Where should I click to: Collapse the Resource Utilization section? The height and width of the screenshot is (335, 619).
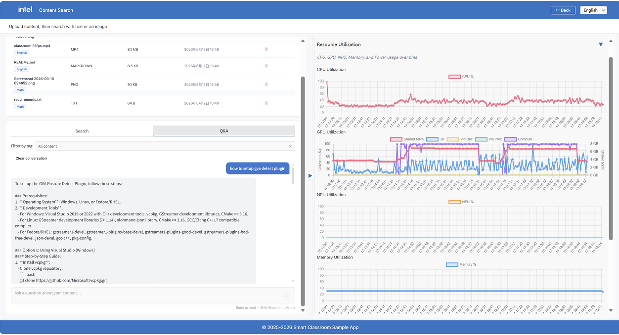[601, 44]
